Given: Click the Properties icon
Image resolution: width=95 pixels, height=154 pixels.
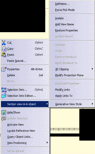Looking at the screenshot, I should click(4, 69).
